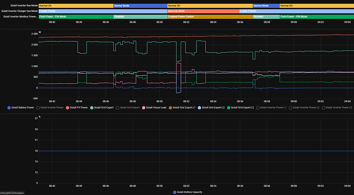
Task: Click the light-blue SolaX Grid Export L2 dot
Action: [200, 108]
